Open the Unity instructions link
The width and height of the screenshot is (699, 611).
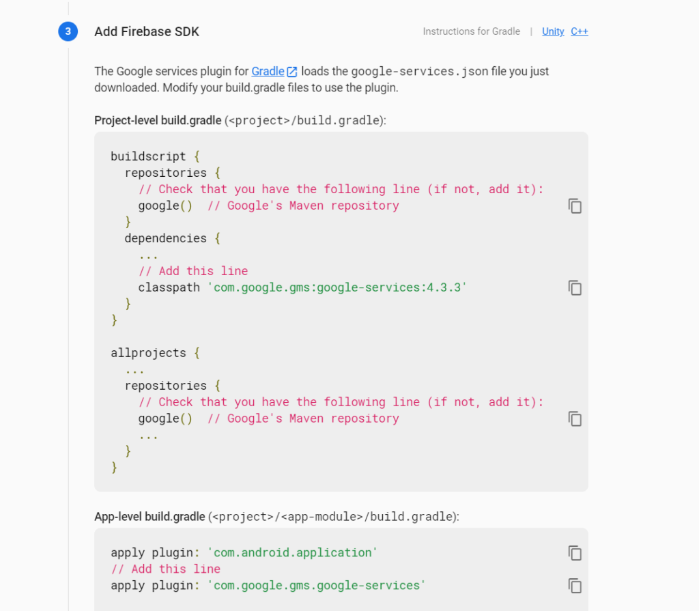click(553, 31)
